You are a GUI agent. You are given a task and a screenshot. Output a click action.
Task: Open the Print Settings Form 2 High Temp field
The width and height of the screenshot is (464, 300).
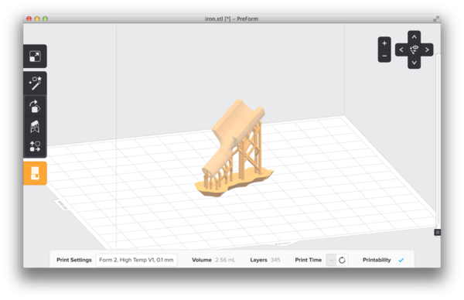click(x=136, y=260)
